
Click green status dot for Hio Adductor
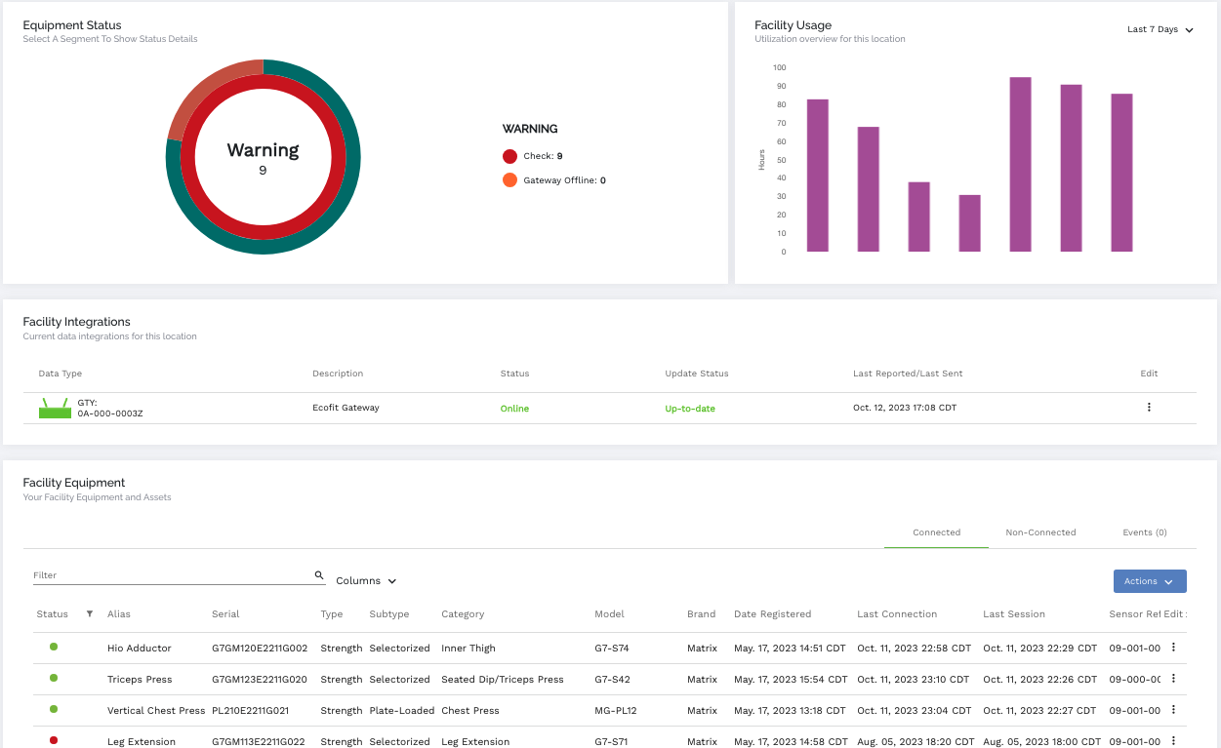coord(54,647)
